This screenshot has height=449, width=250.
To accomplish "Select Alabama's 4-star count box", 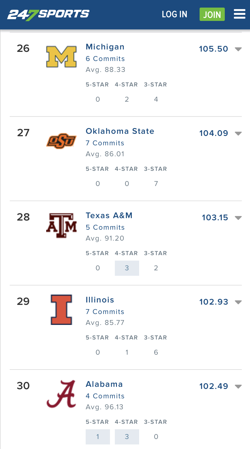I will point(127,437).
